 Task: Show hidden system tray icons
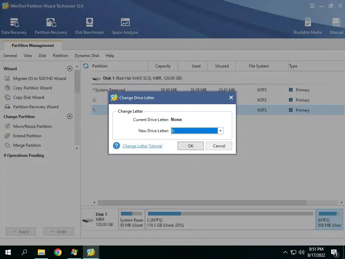285,252
